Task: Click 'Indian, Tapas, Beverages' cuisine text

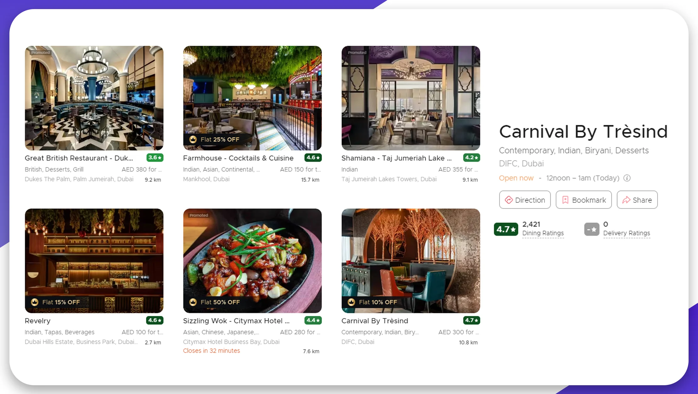Action: pos(60,332)
